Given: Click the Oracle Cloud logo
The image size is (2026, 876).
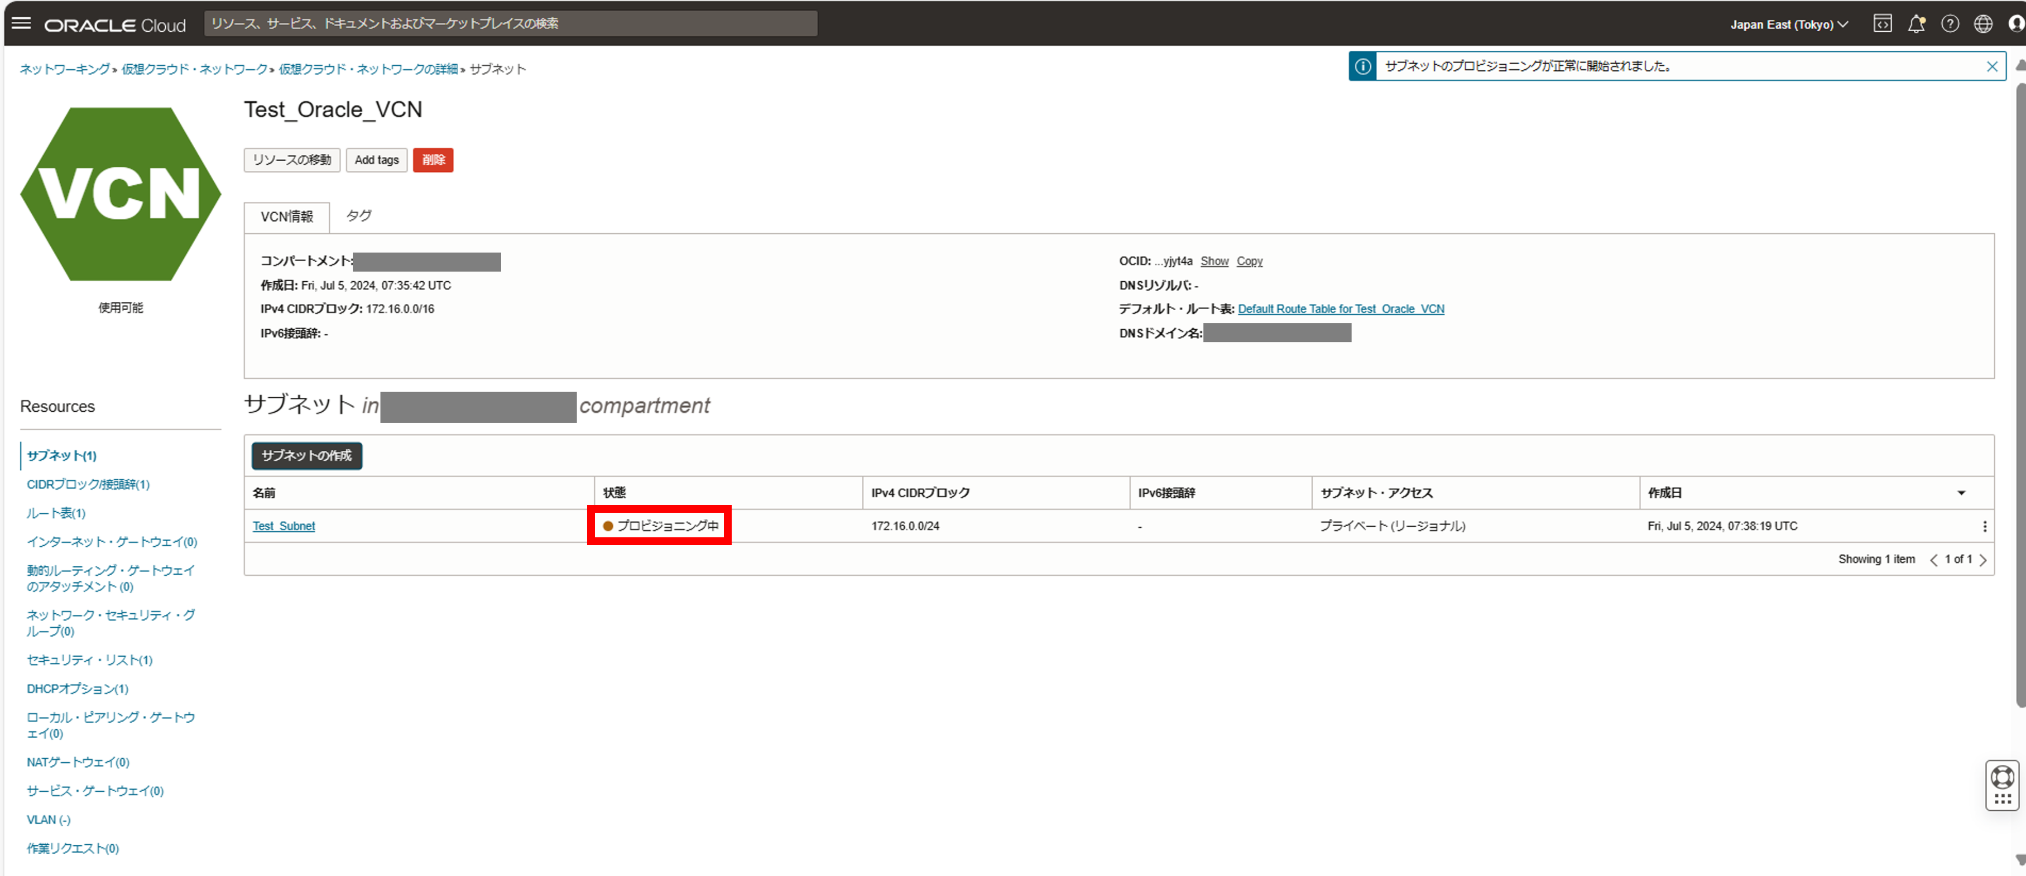Looking at the screenshot, I should coord(115,25).
